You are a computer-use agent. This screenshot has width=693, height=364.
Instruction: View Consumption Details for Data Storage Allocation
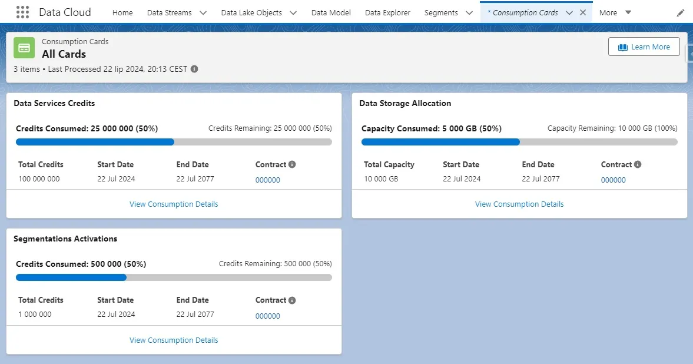pyautogui.click(x=519, y=204)
